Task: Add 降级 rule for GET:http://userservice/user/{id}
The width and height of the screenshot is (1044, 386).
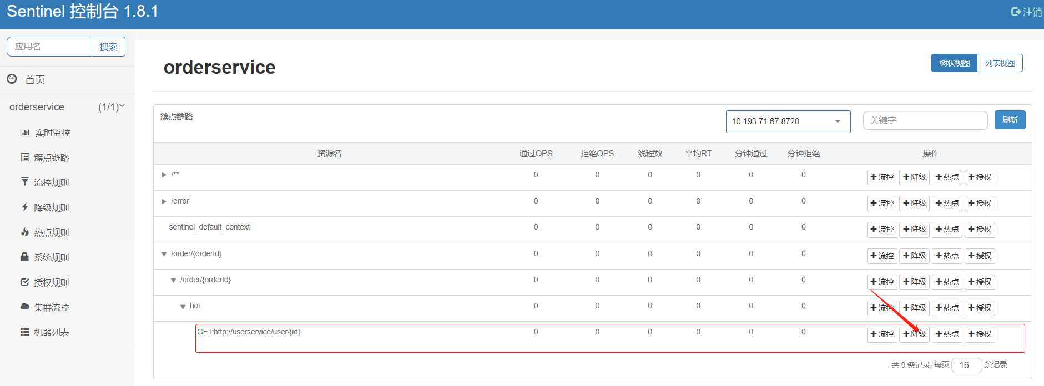Action: pos(914,334)
